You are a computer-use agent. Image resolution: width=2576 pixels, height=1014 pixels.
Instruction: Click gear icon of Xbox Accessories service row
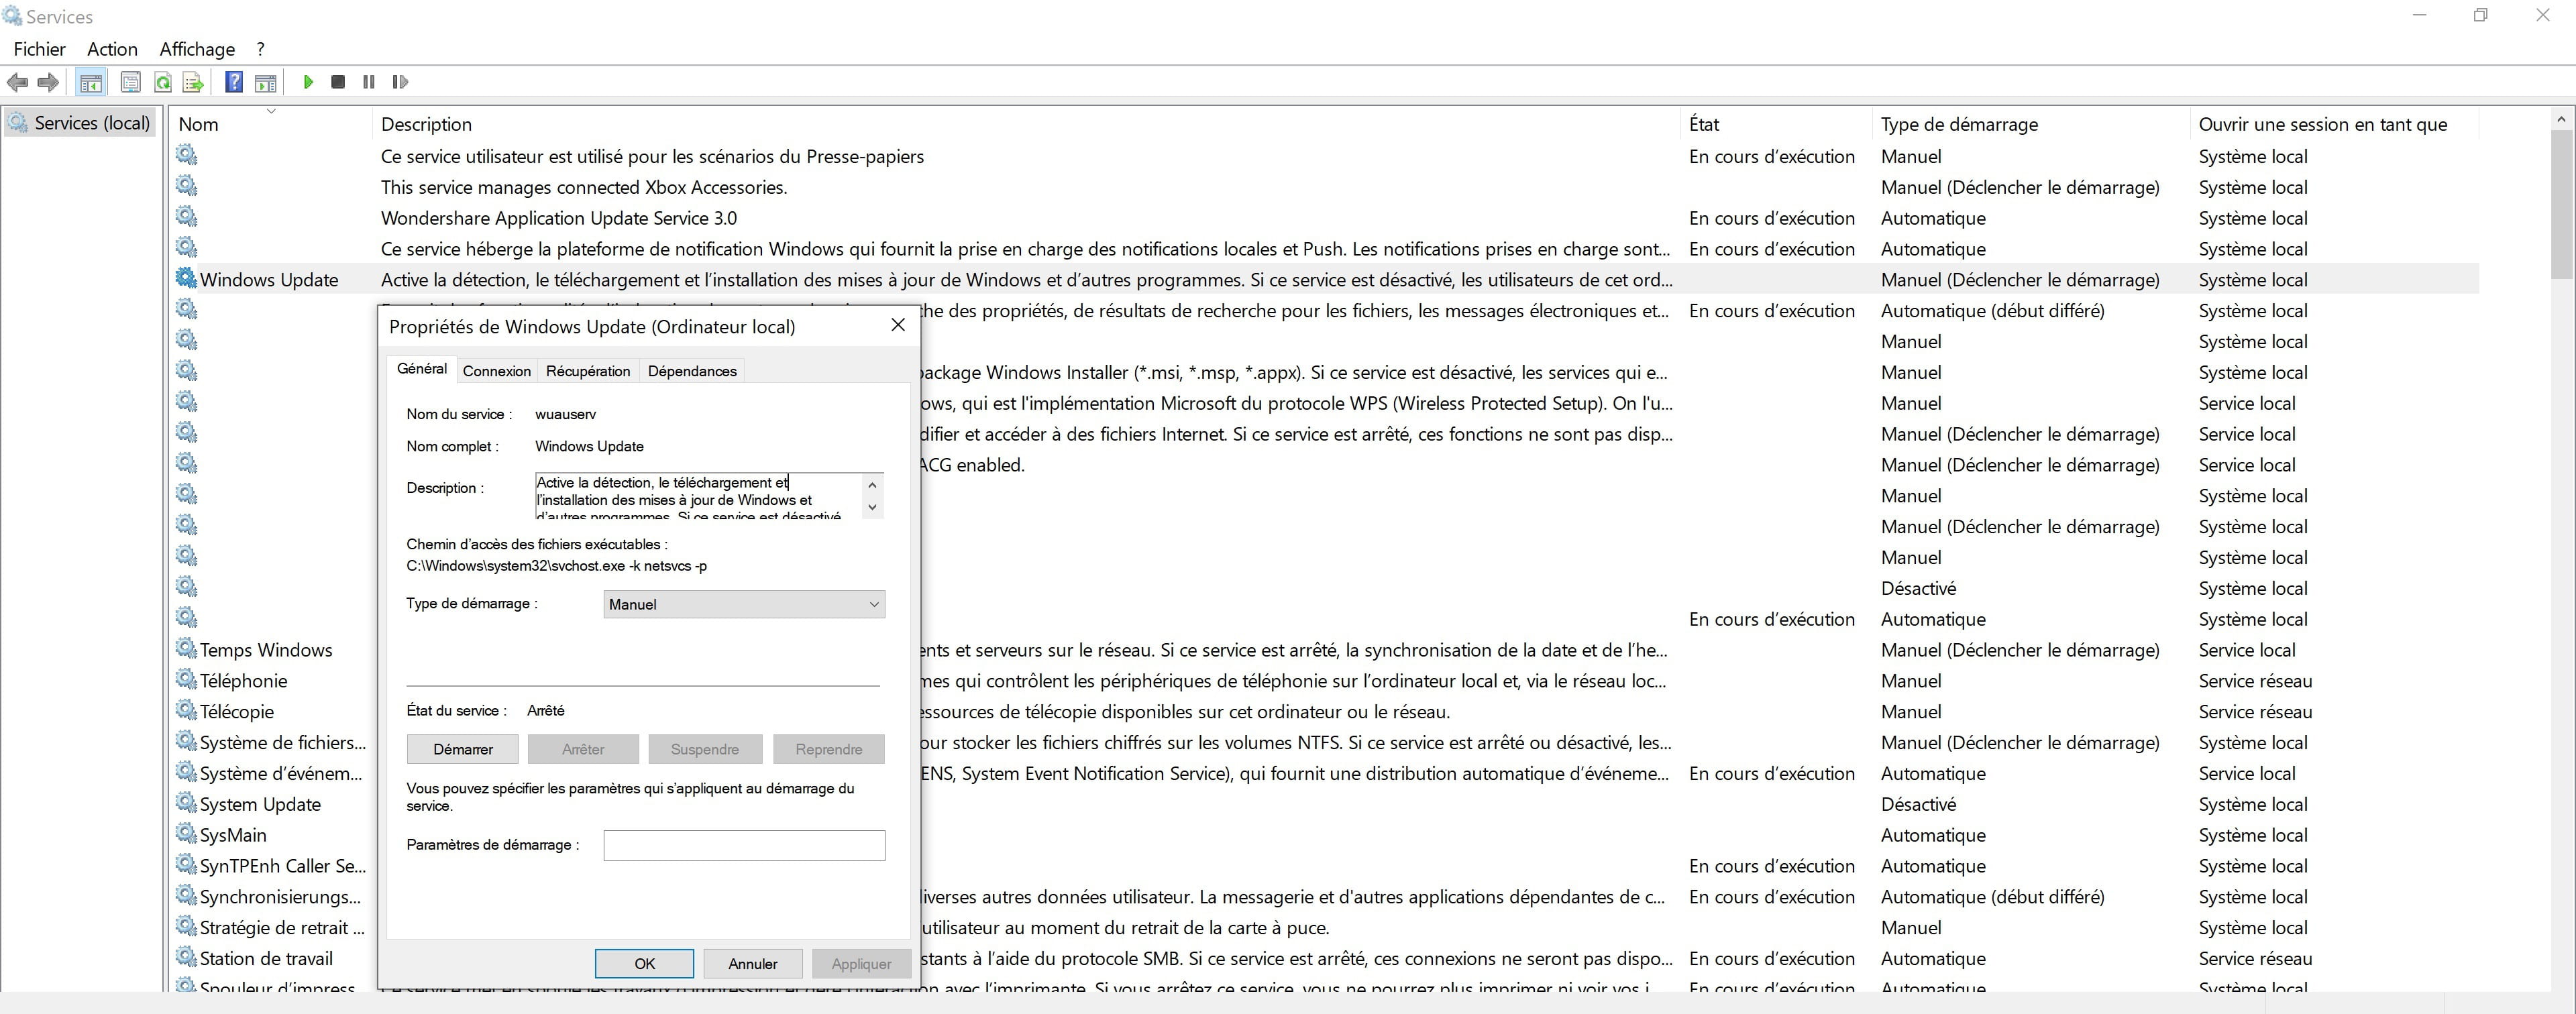(x=186, y=185)
